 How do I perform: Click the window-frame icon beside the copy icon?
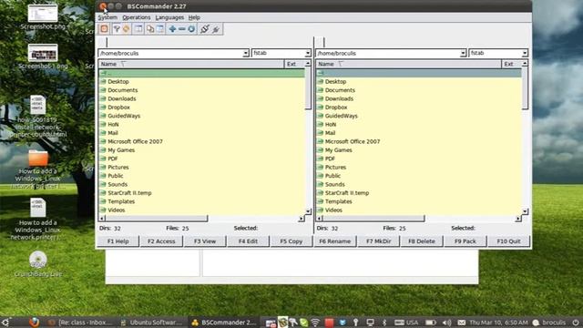pos(160,29)
